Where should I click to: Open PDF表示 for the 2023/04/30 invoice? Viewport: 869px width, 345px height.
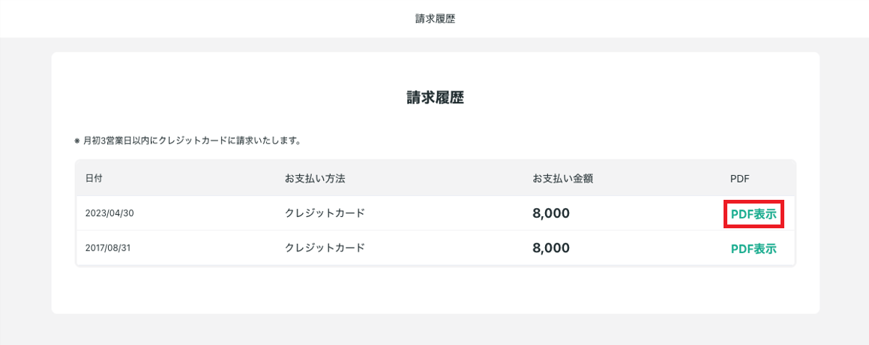pos(754,214)
